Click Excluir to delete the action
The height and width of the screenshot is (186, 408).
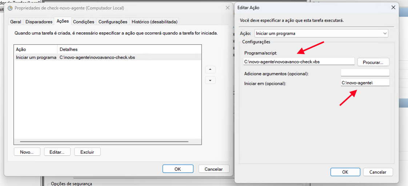[87, 152]
